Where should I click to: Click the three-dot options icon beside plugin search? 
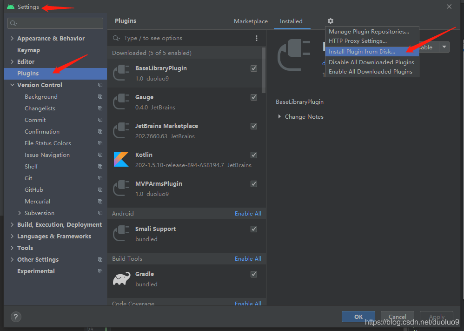click(257, 38)
